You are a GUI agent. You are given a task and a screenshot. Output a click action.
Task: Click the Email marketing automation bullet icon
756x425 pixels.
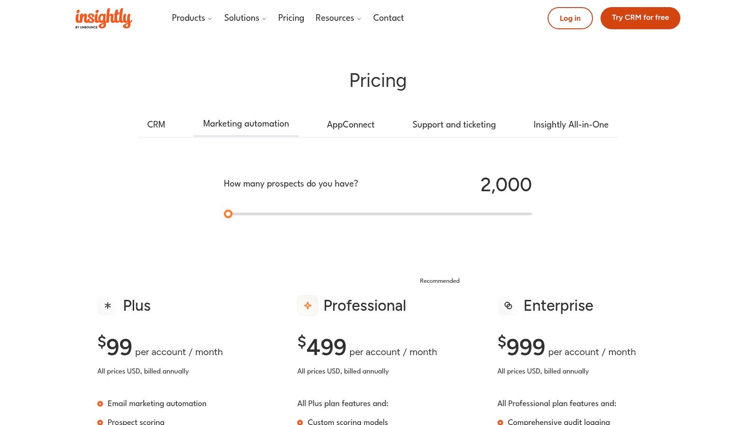coord(100,404)
